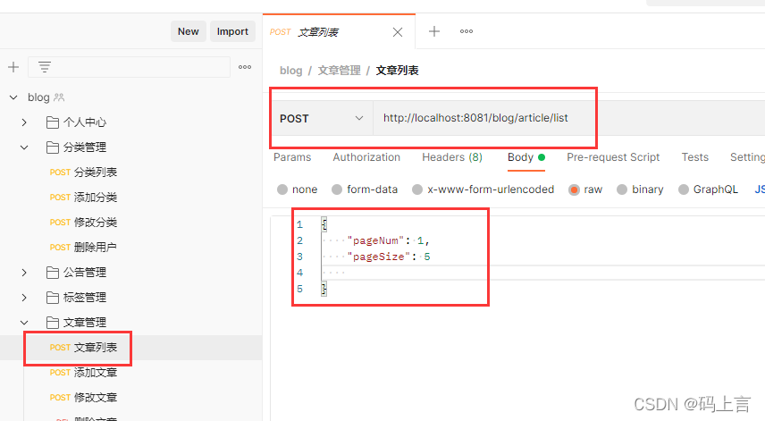Click the blog breadcrumb link
Viewport: 765px width, 421px height.
[290, 71]
